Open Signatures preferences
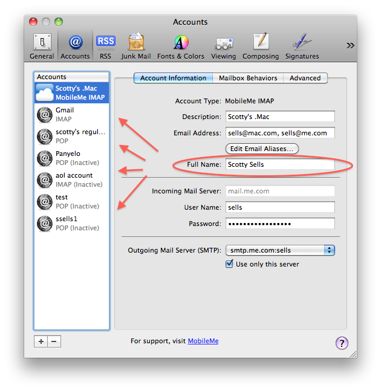 click(302, 46)
